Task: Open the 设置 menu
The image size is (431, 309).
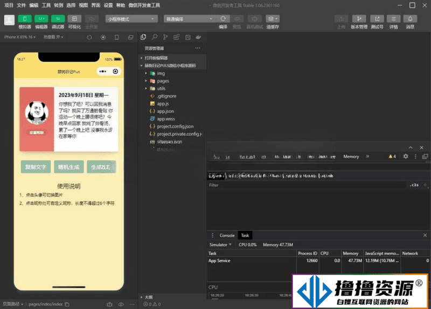Action: point(108,5)
